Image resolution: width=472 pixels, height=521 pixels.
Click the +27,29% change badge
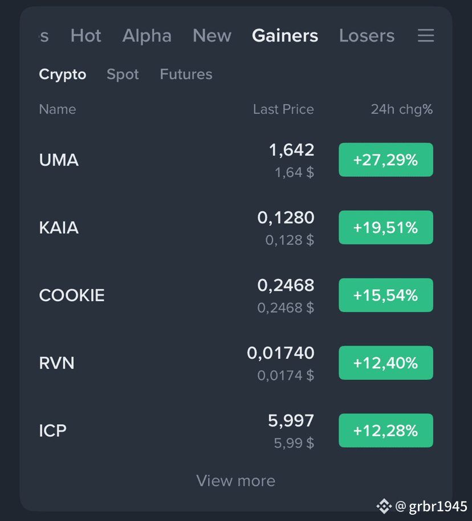point(386,160)
